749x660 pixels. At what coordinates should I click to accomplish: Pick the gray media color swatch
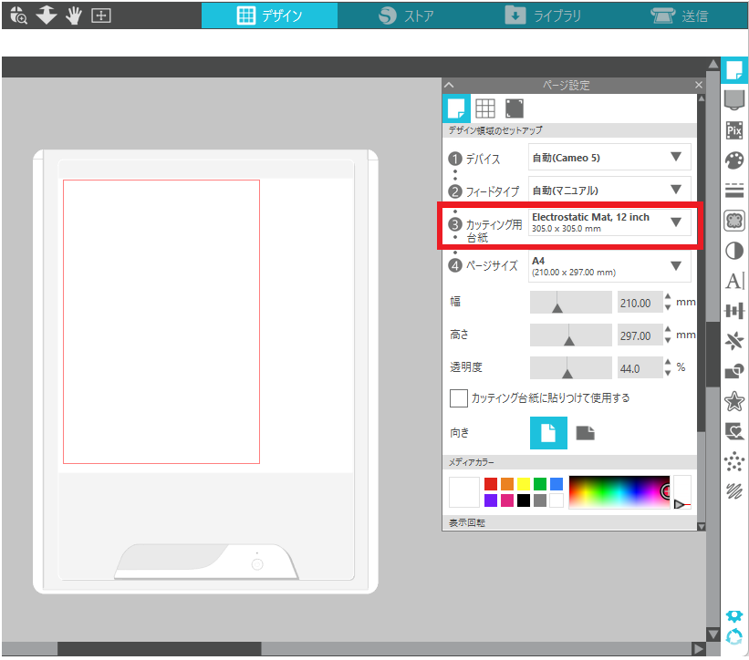click(540, 500)
